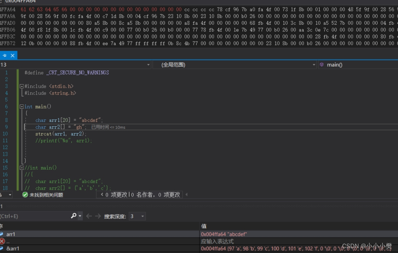Open the zoom percentage dropdown arrow
Image resolution: width=398 pixels, height=253 pixels.
[10, 195]
